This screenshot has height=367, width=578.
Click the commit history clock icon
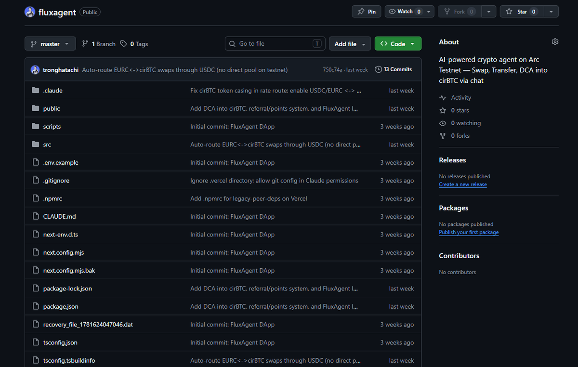coord(378,69)
